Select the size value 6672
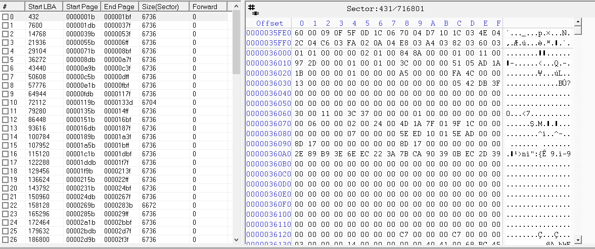 tap(149, 205)
